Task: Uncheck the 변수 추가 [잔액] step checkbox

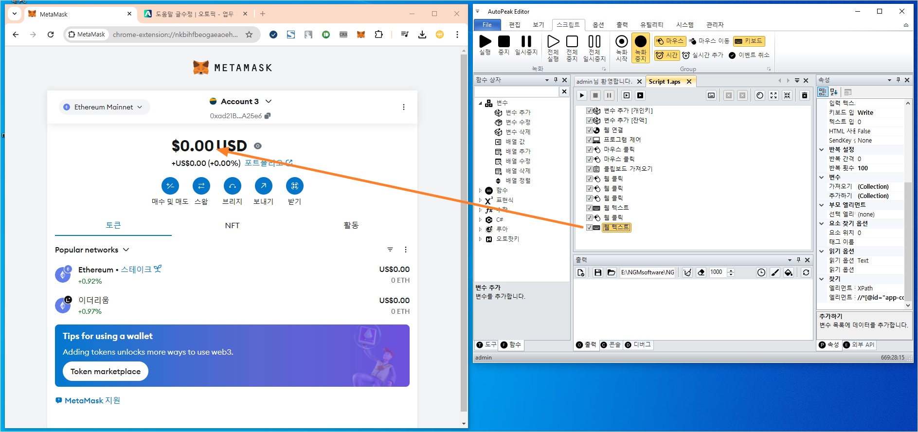Action: point(589,121)
